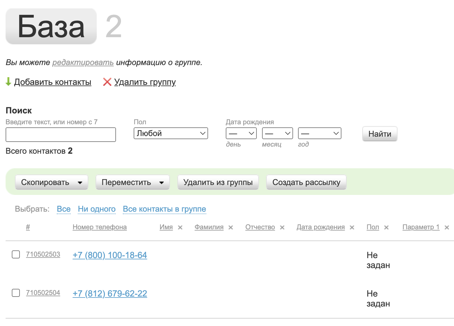The width and height of the screenshot is (454, 326).
Task: Open phone number +7 (800) 100-18-64
Action: pyautogui.click(x=110, y=255)
